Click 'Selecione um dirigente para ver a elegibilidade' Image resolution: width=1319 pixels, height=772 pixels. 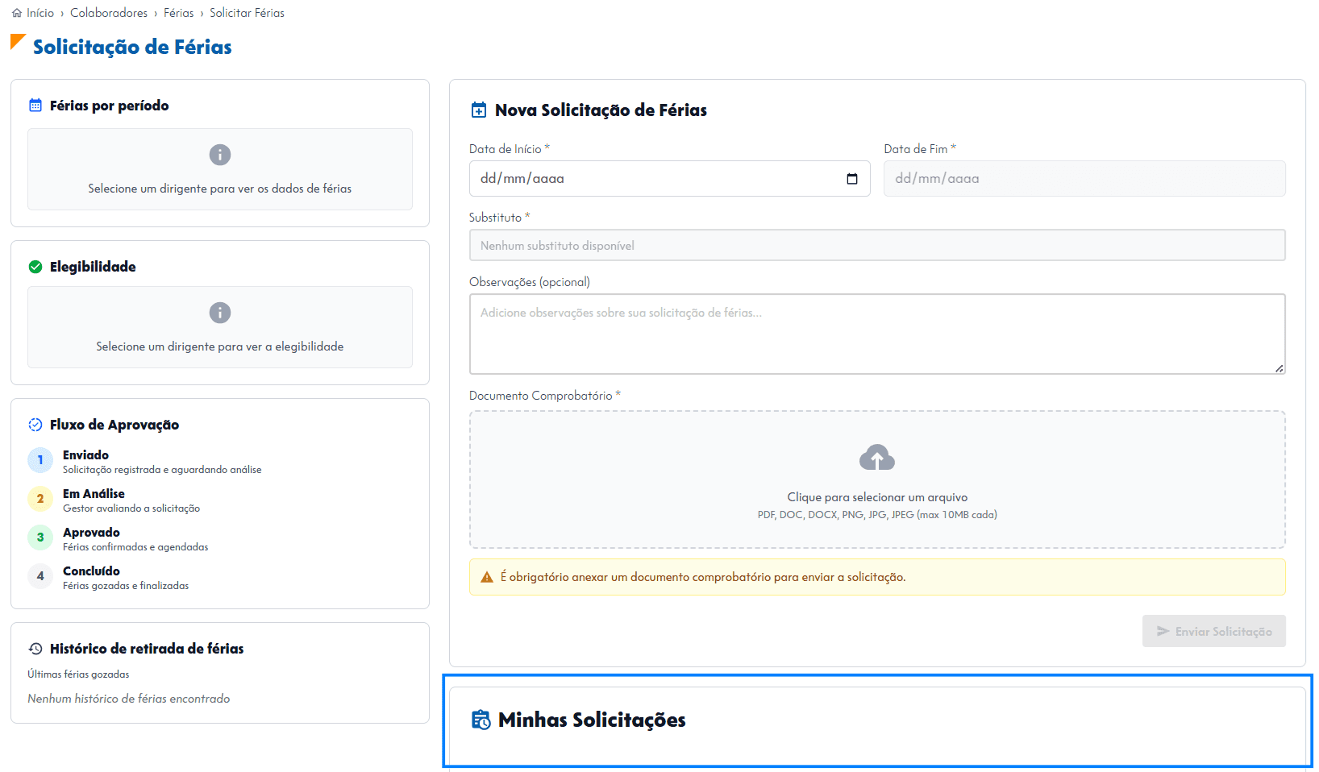click(x=220, y=347)
